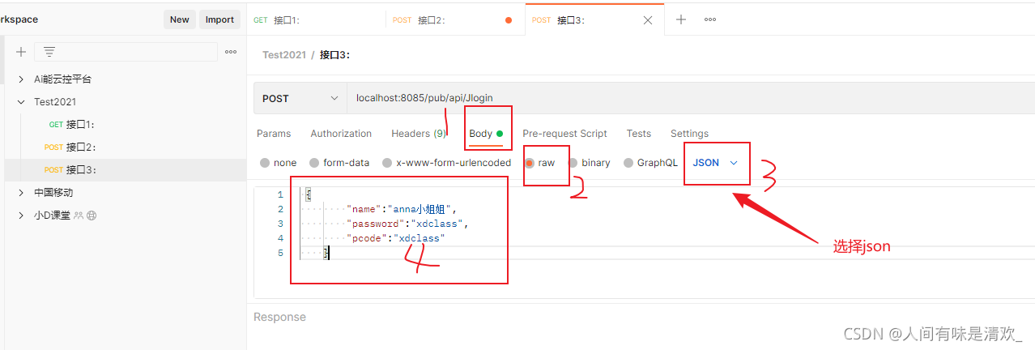1035x350 pixels.
Task: Click the Test2021 breadcrumb link
Action: pyautogui.click(x=284, y=55)
